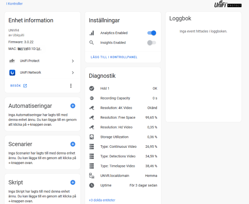This screenshot has width=249, height=204.
Task: Click the Insights Enabled label
Action: tap(113, 43)
